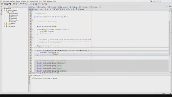Open the Refactor menu

pos(23,1)
